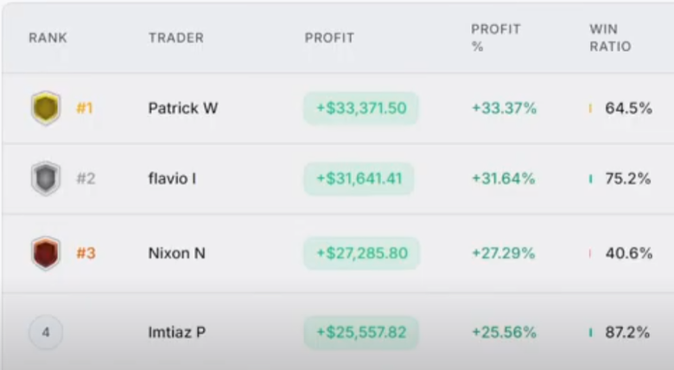This screenshot has height=370, width=674.
Task: Open trader flavio I's profile
Action: (172, 179)
